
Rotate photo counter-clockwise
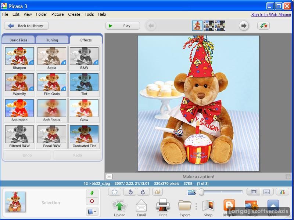130,192
